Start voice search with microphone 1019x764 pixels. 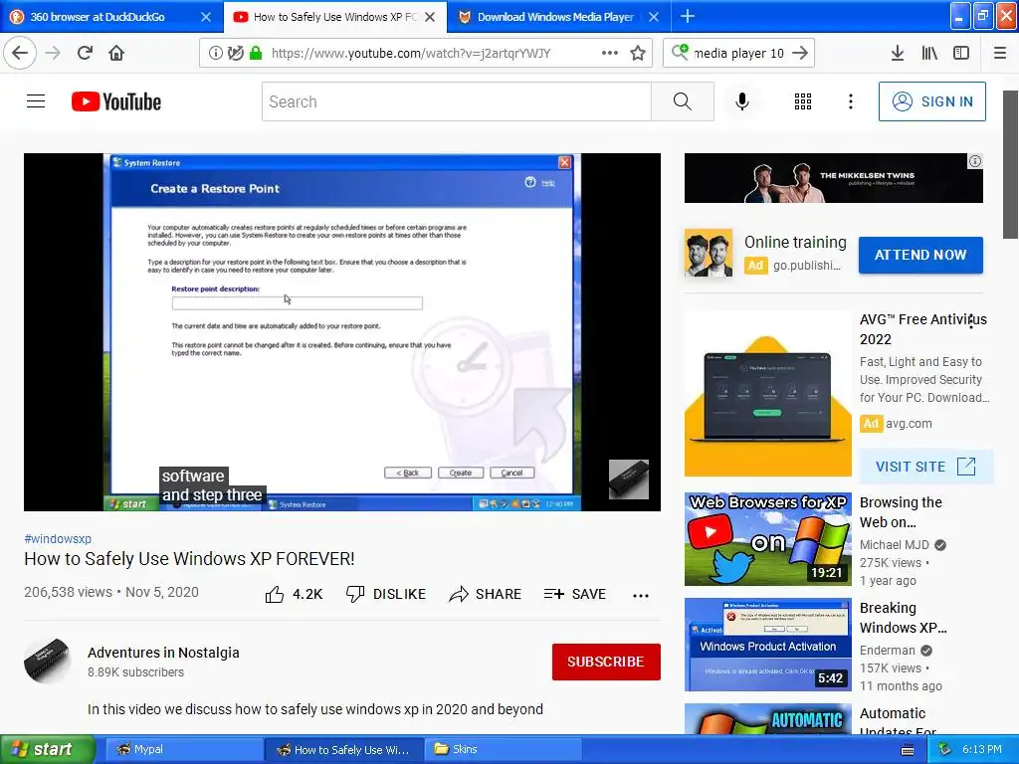(x=742, y=101)
